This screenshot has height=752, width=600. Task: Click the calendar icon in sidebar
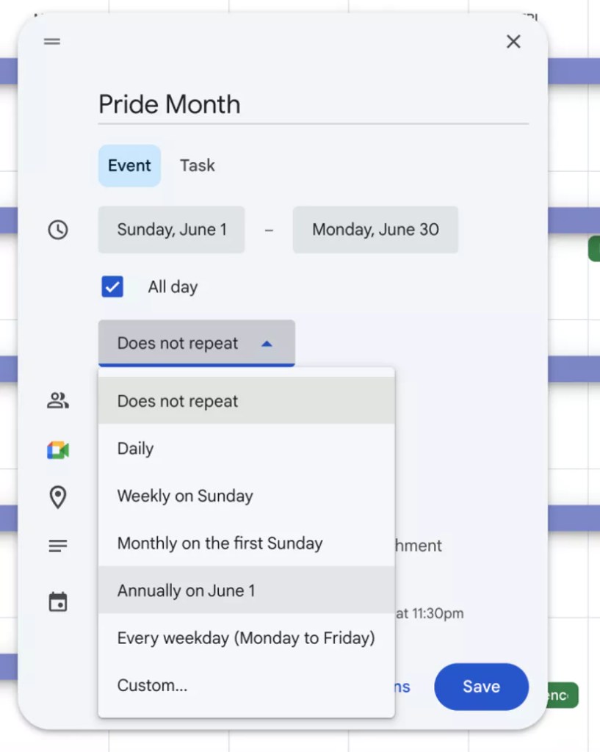coord(58,602)
